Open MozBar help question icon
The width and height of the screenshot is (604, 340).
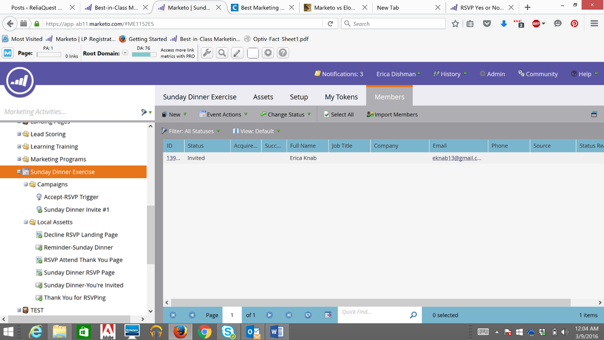point(283,53)
